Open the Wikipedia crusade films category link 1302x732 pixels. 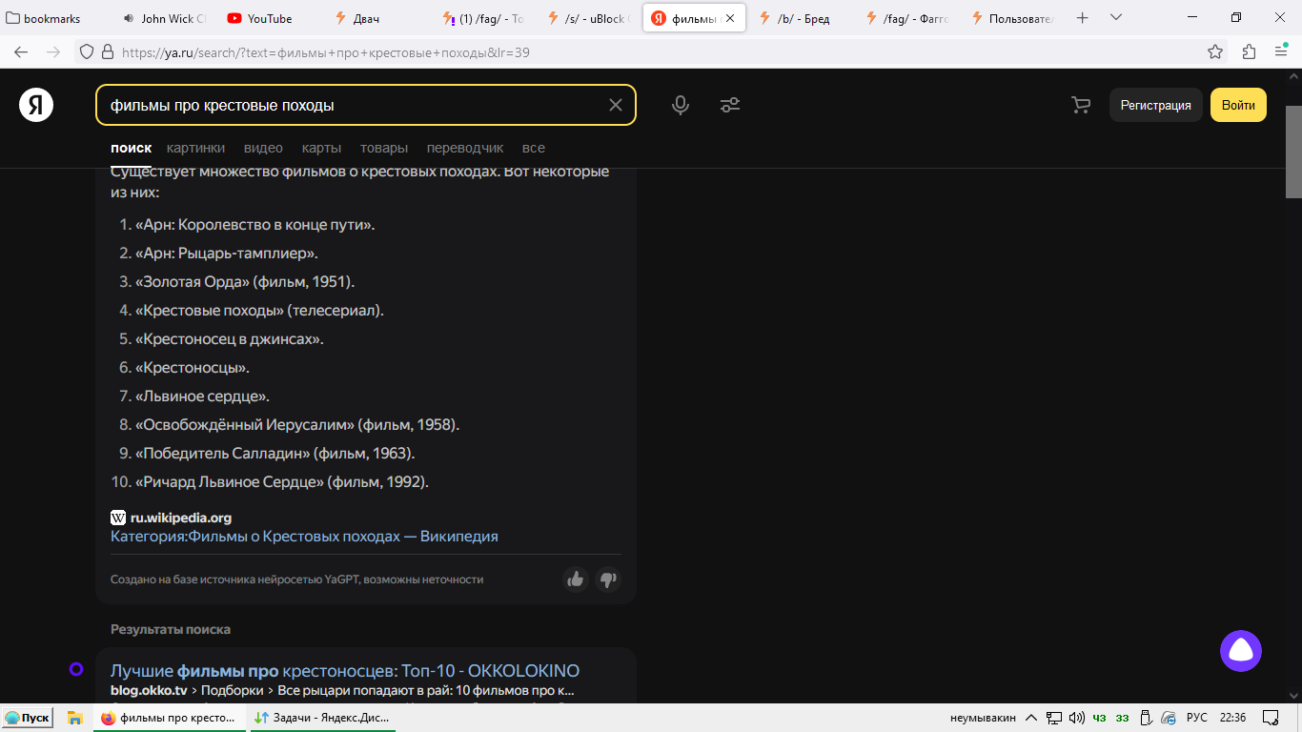pyautogui.click(x=303, y=536)
